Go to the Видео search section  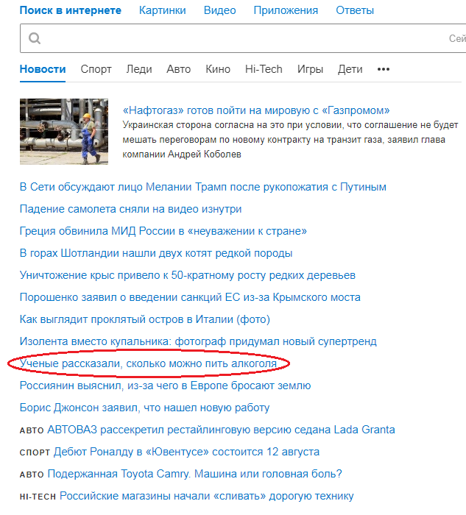(220, 10)
